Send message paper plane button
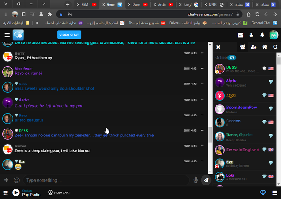 206,180
